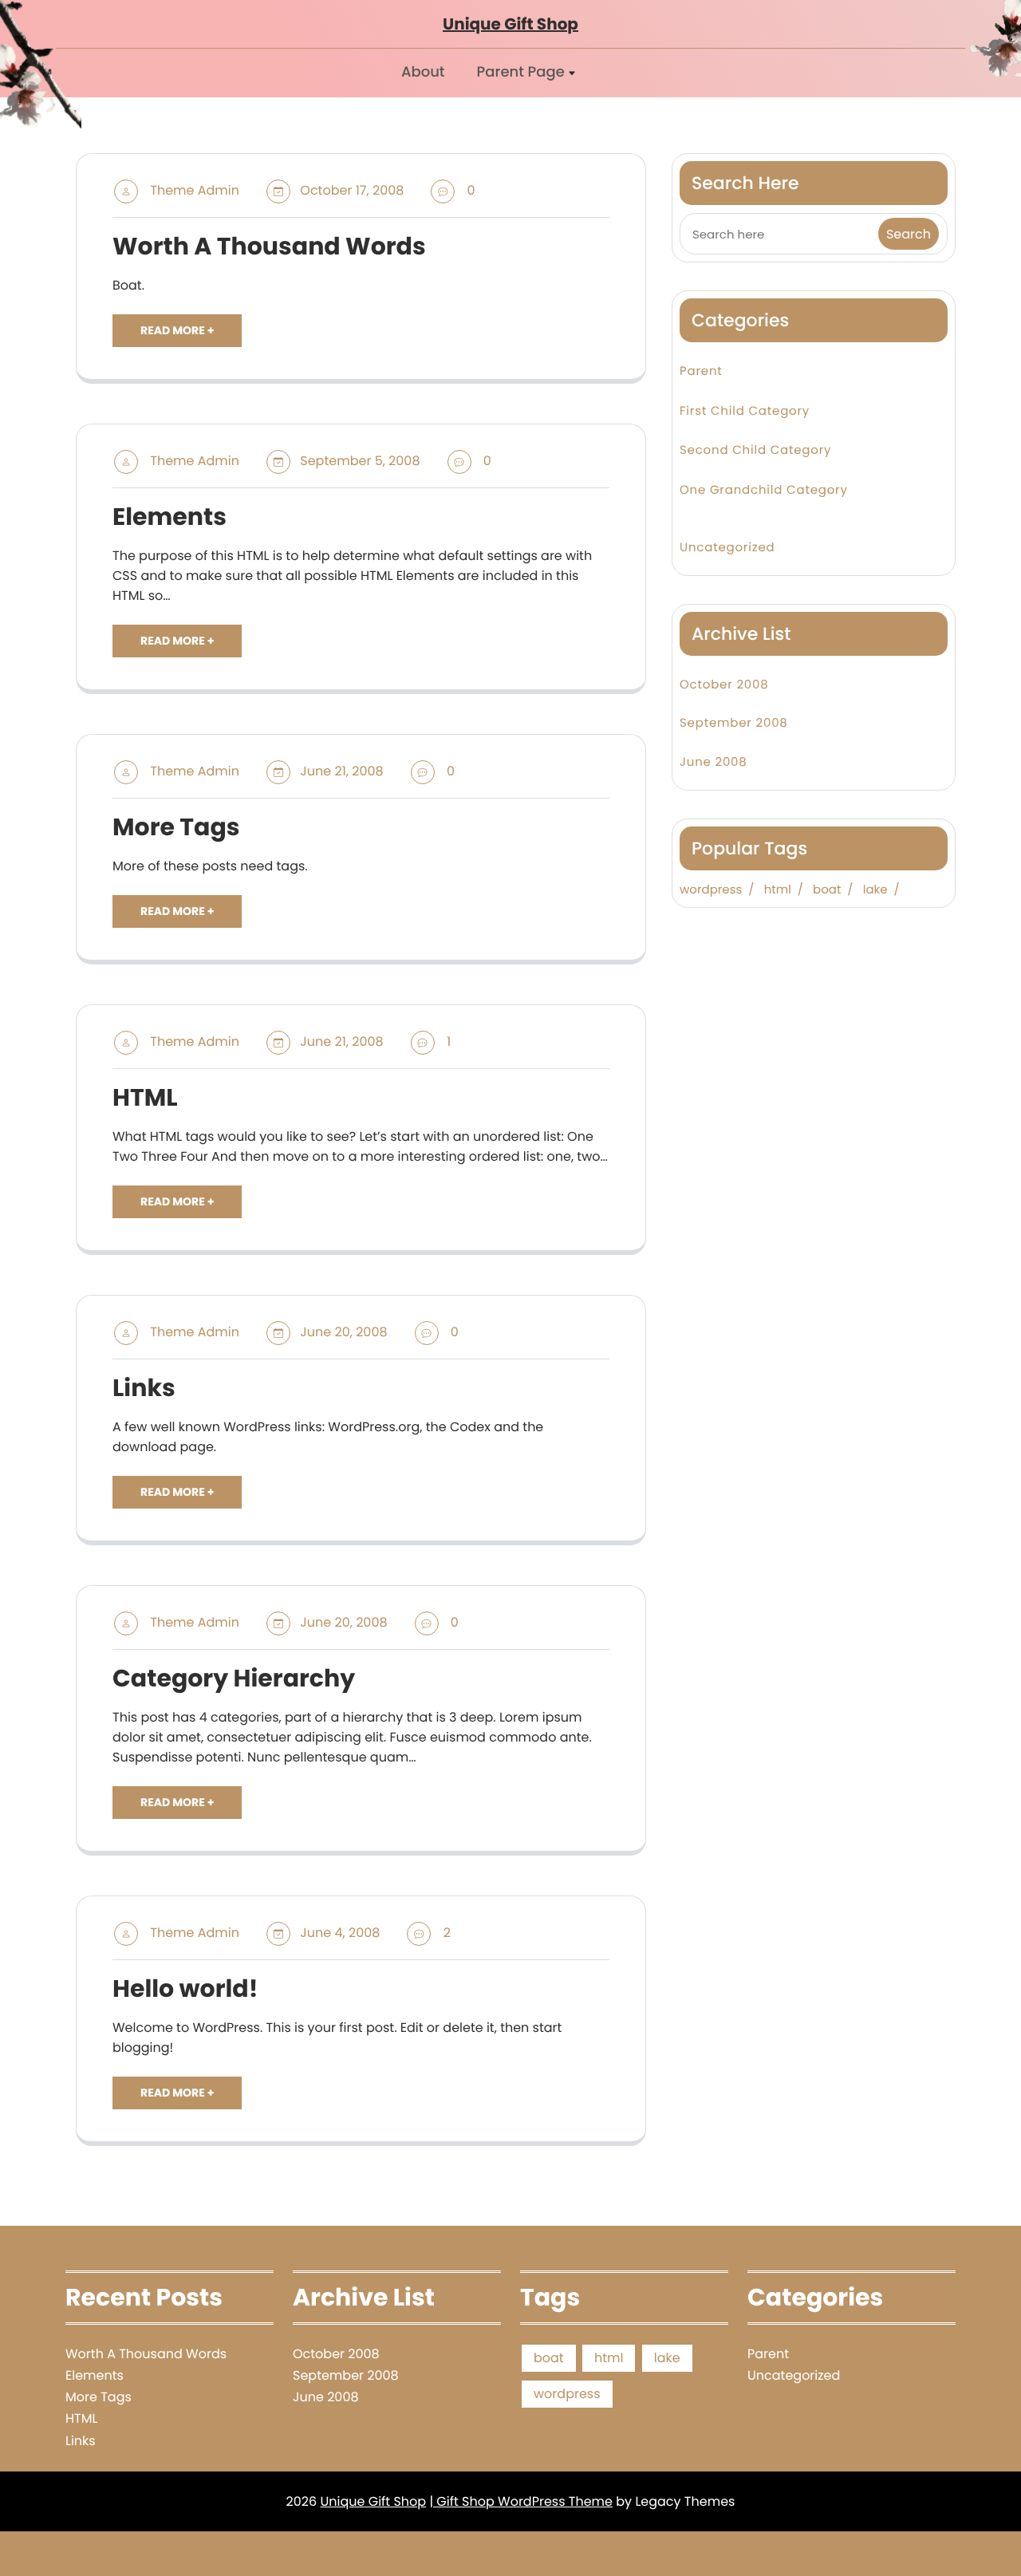
Task: Click calendar icon beside October 17, 2008
Action: [278, 191]
